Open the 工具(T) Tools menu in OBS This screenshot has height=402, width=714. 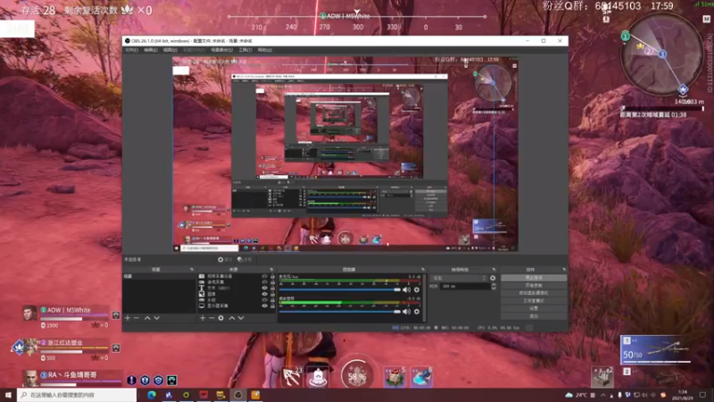[x=245, y=50]
